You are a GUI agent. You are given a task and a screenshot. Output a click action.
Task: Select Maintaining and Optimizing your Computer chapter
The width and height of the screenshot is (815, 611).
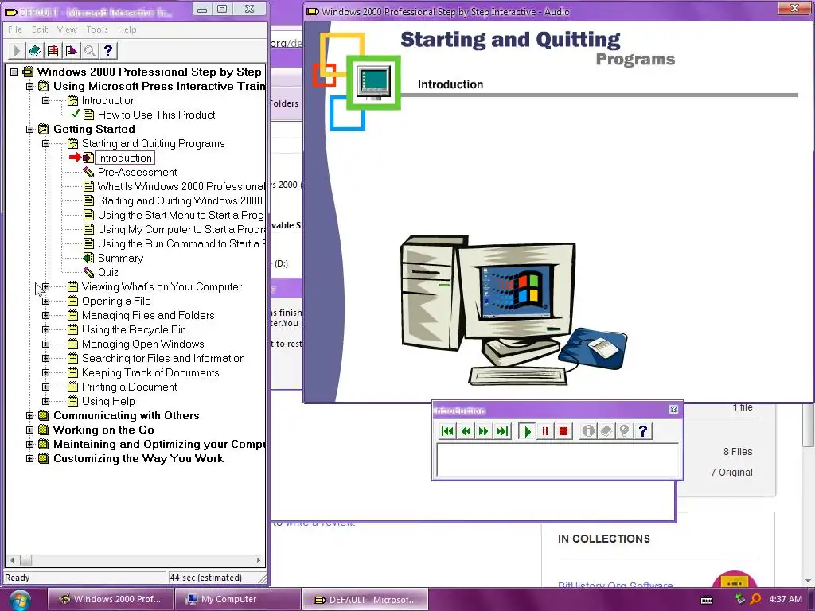pyautogui.click(x=159, y=444)
